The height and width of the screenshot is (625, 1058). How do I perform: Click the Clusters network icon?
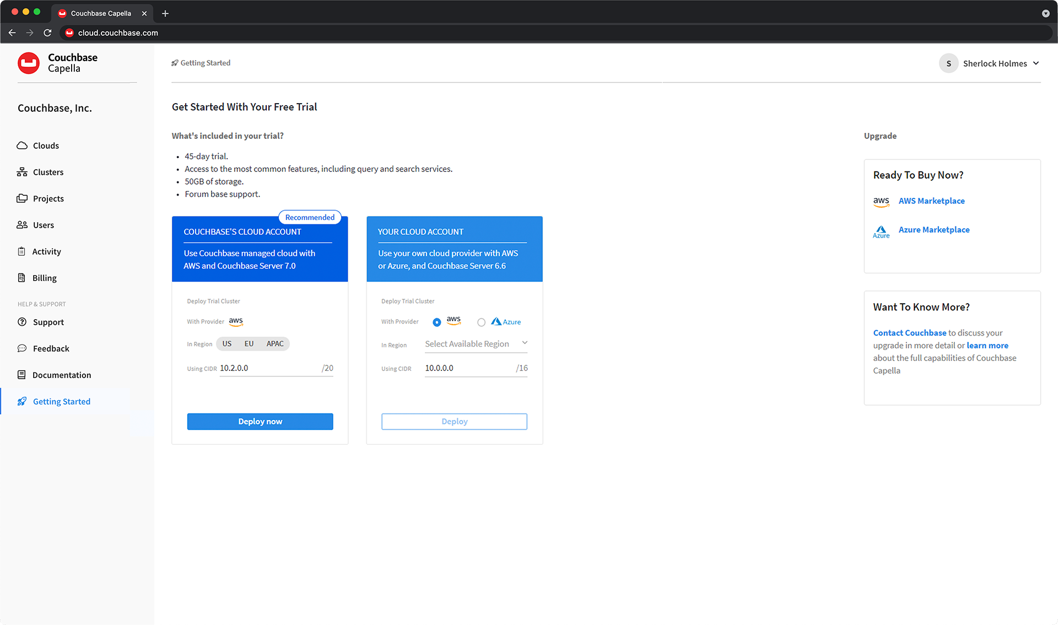click(22, 172)
